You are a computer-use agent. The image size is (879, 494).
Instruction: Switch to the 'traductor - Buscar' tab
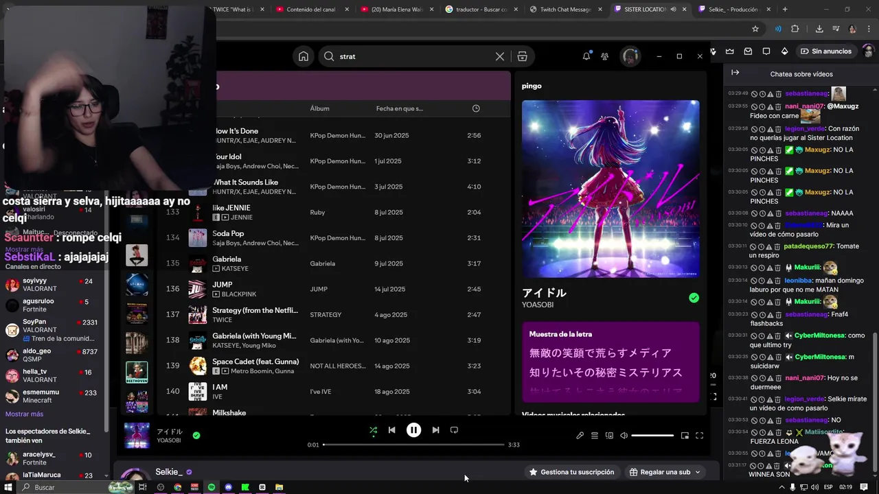click(x=481, y=10)
